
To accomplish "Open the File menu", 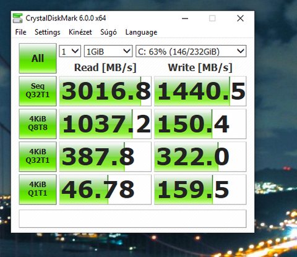I will (x=20, y=32).
